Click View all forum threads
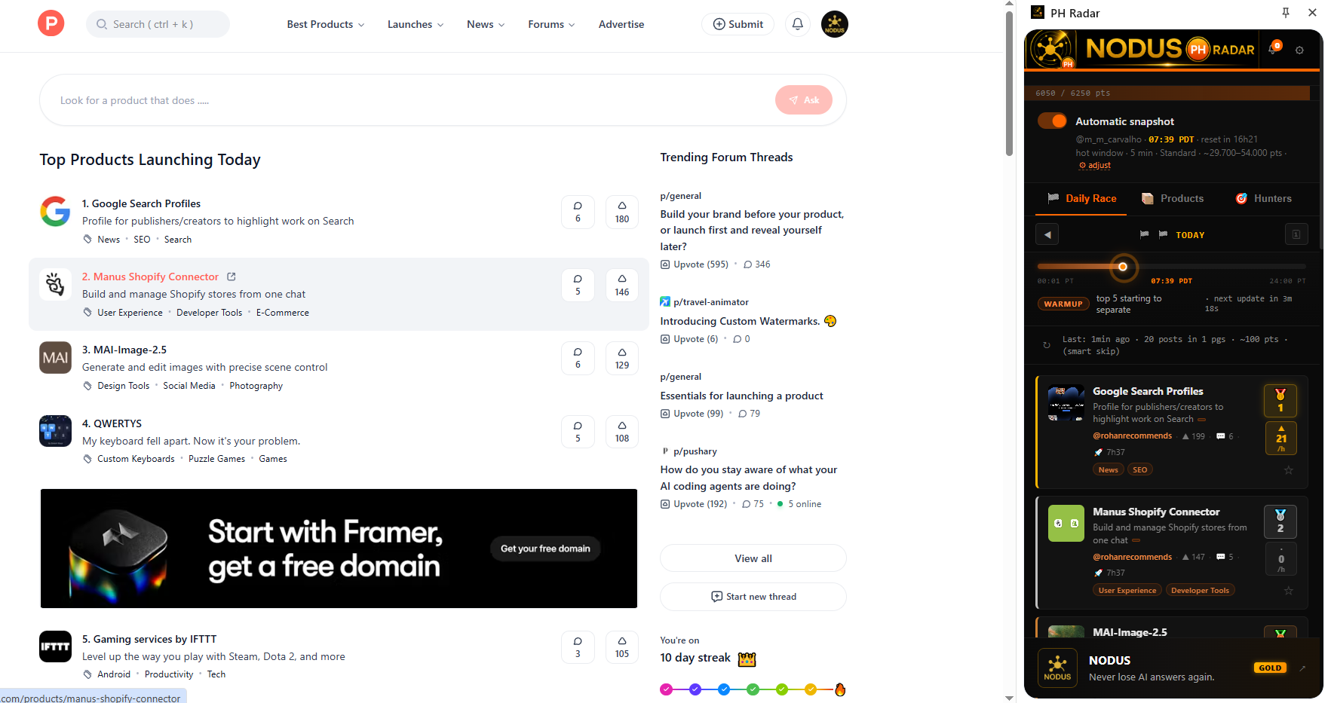This screenshot has width=1331, height=703. (753, 558)
